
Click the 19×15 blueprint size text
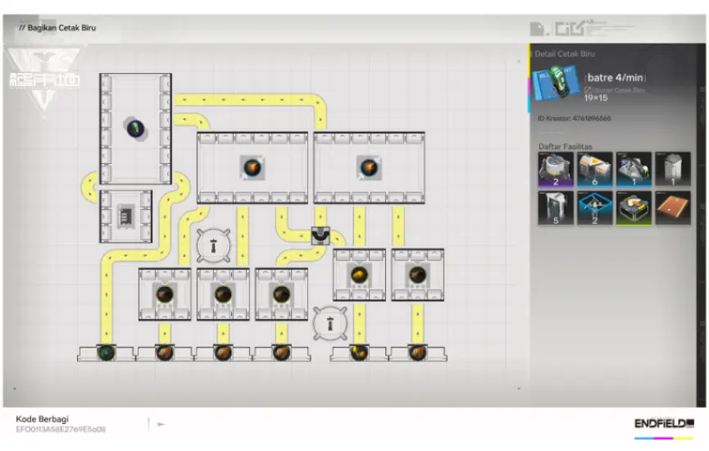tap(596, 98)
